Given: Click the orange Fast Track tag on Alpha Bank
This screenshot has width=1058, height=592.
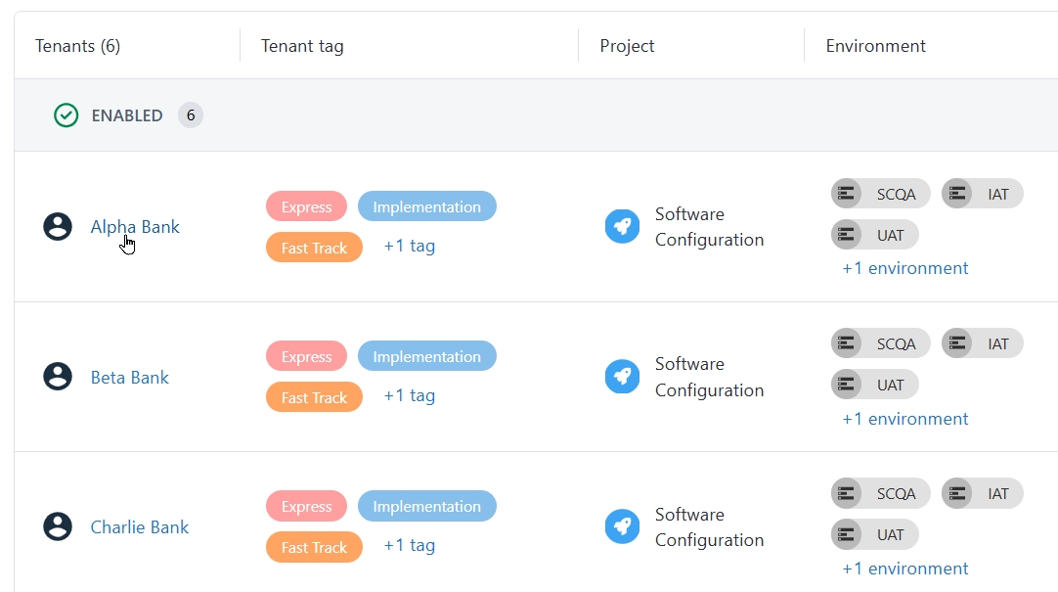Looking at the screenshot, I should pos(314,248).
